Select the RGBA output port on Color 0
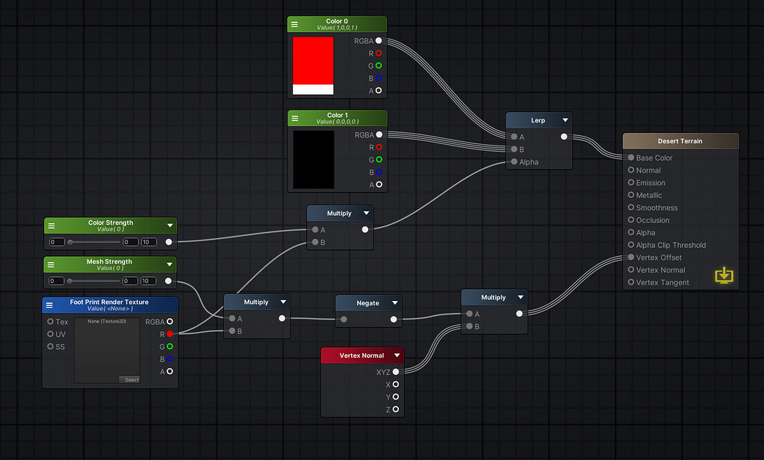This screenshot has width=764, height=460. pyautogui.click(x=379, y=40)
